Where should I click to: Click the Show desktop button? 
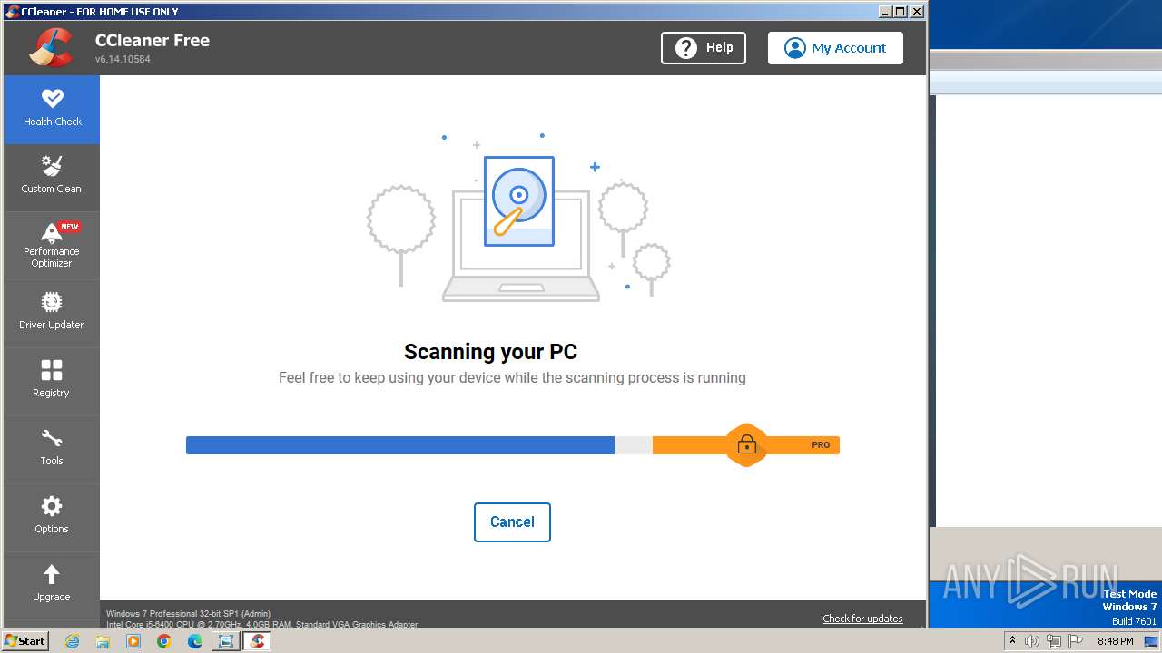tap(1152, 641)
